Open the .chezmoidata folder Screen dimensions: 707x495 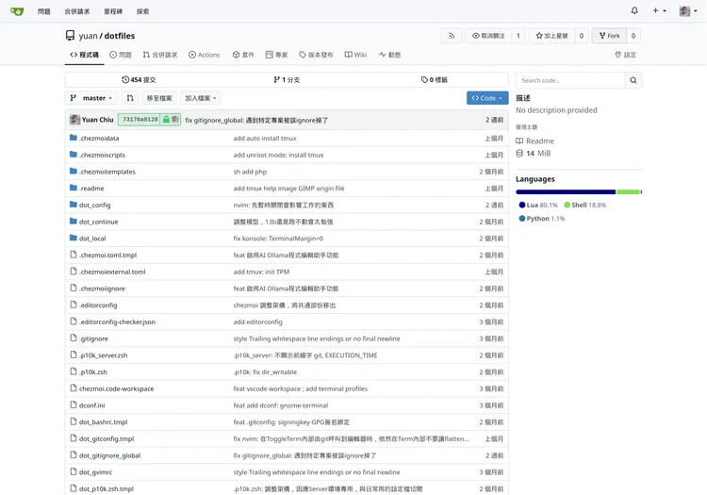point(99,139)
